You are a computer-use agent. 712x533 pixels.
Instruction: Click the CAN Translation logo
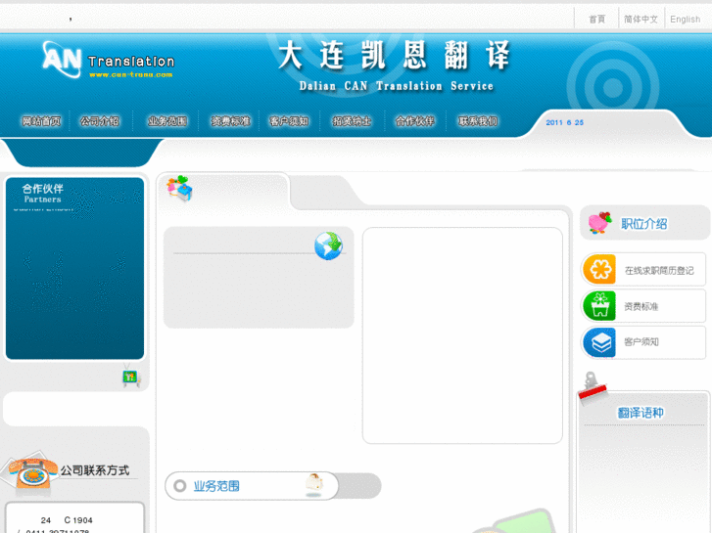108,60
